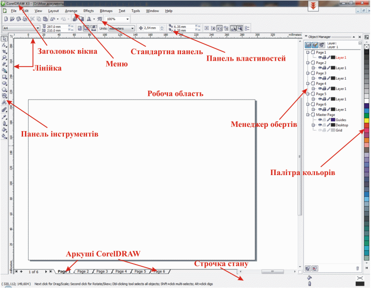The height and width of the screenshot is (289, 371).
Task: Click the Paste icon in standard toolbar
Action: coord(45,19)
